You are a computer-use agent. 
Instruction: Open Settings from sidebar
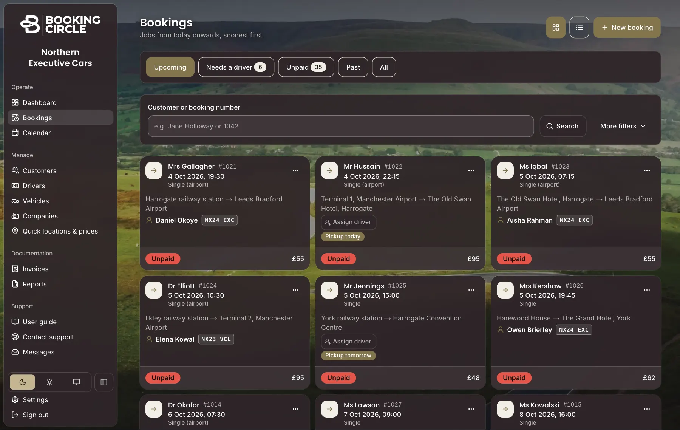(60, 400)
